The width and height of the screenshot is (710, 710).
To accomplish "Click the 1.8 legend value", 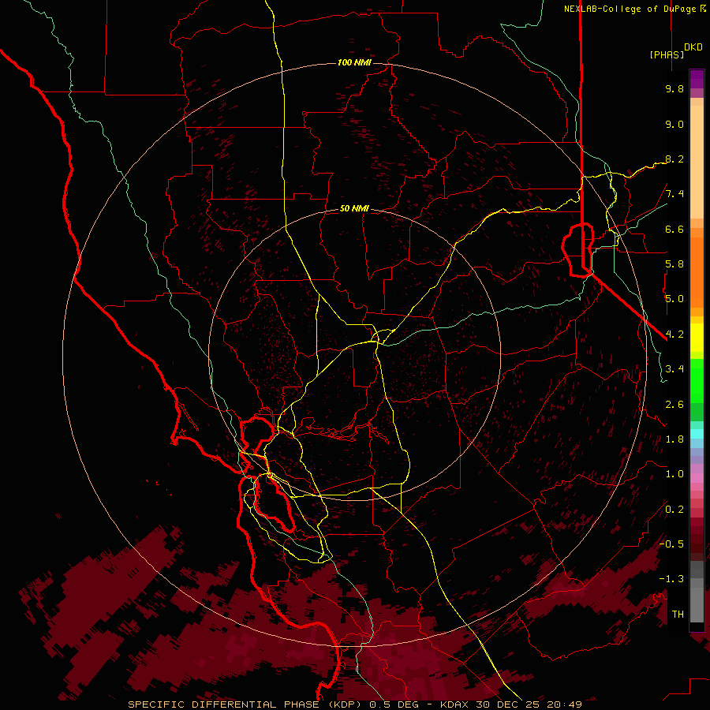I will [674, 439].
